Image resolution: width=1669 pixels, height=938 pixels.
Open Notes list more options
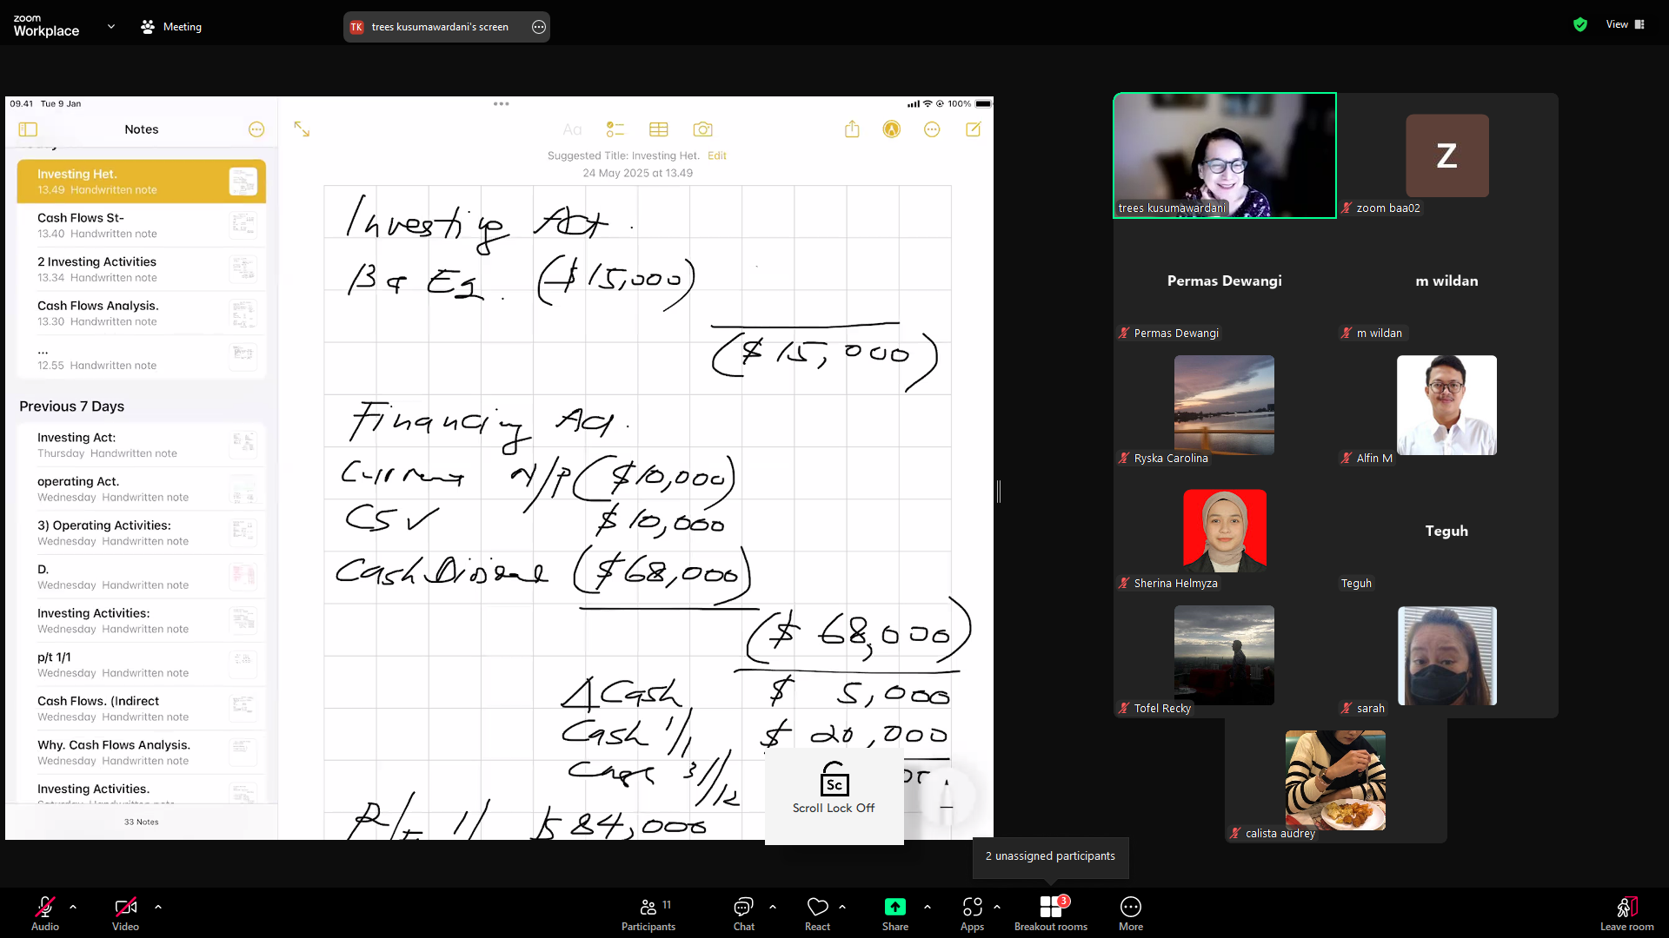[256, 129]
